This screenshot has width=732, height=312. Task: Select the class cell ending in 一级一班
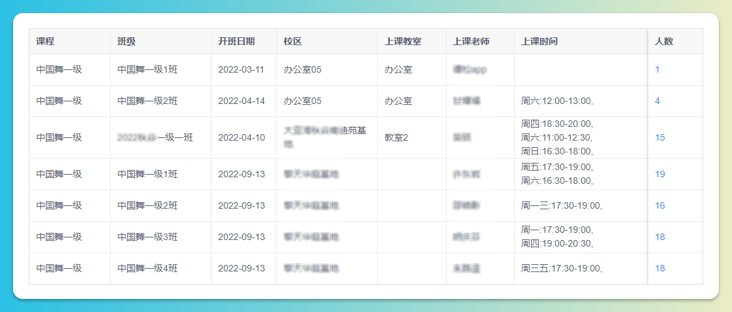pos(155,137)
